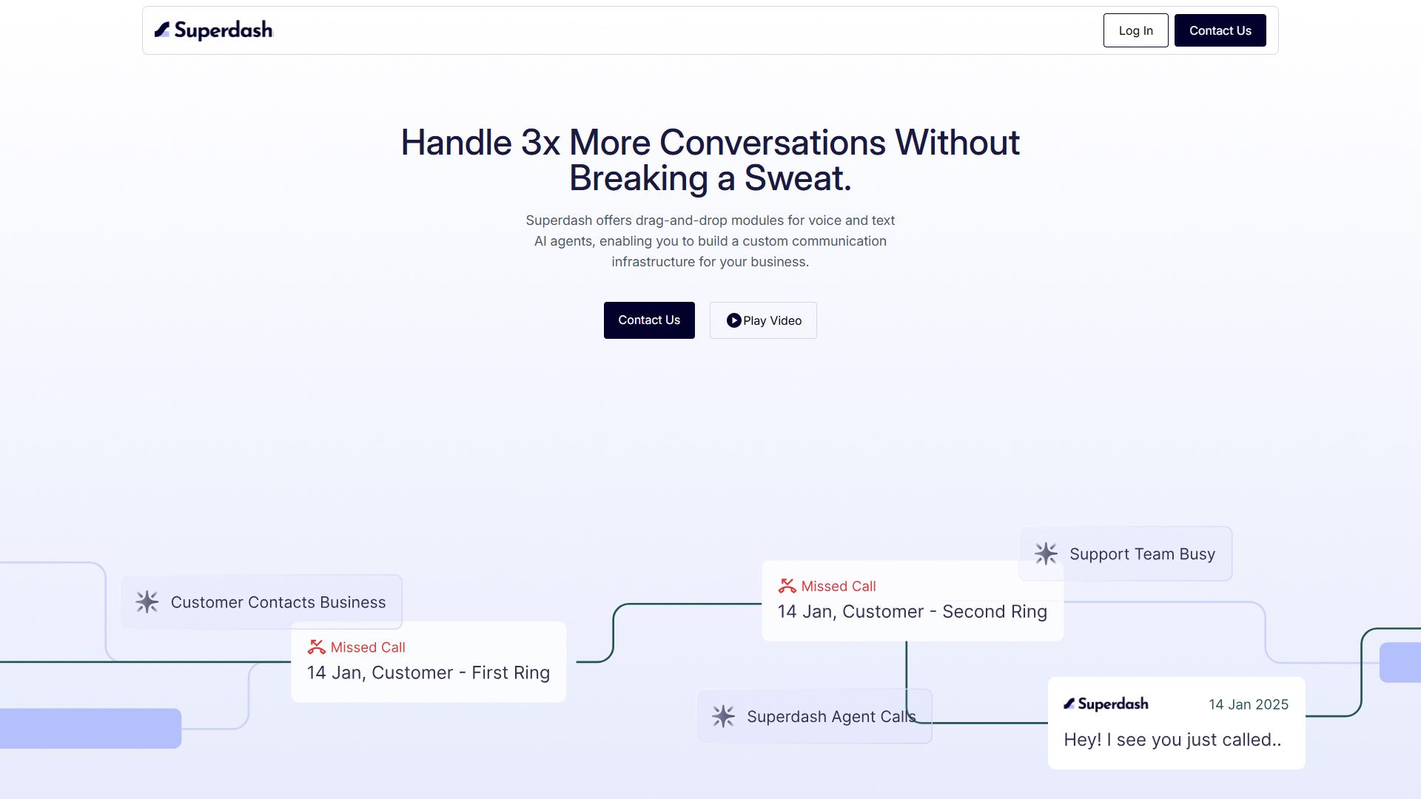Open the Log In page

1135,30
